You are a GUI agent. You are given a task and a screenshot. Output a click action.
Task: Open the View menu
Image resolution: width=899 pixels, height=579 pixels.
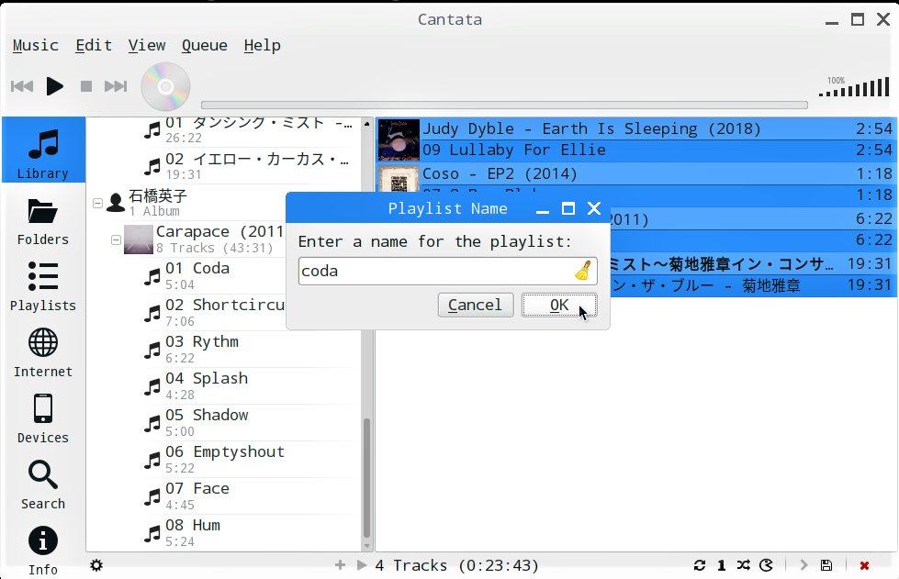pyautogui.click(x=147, y=45)
